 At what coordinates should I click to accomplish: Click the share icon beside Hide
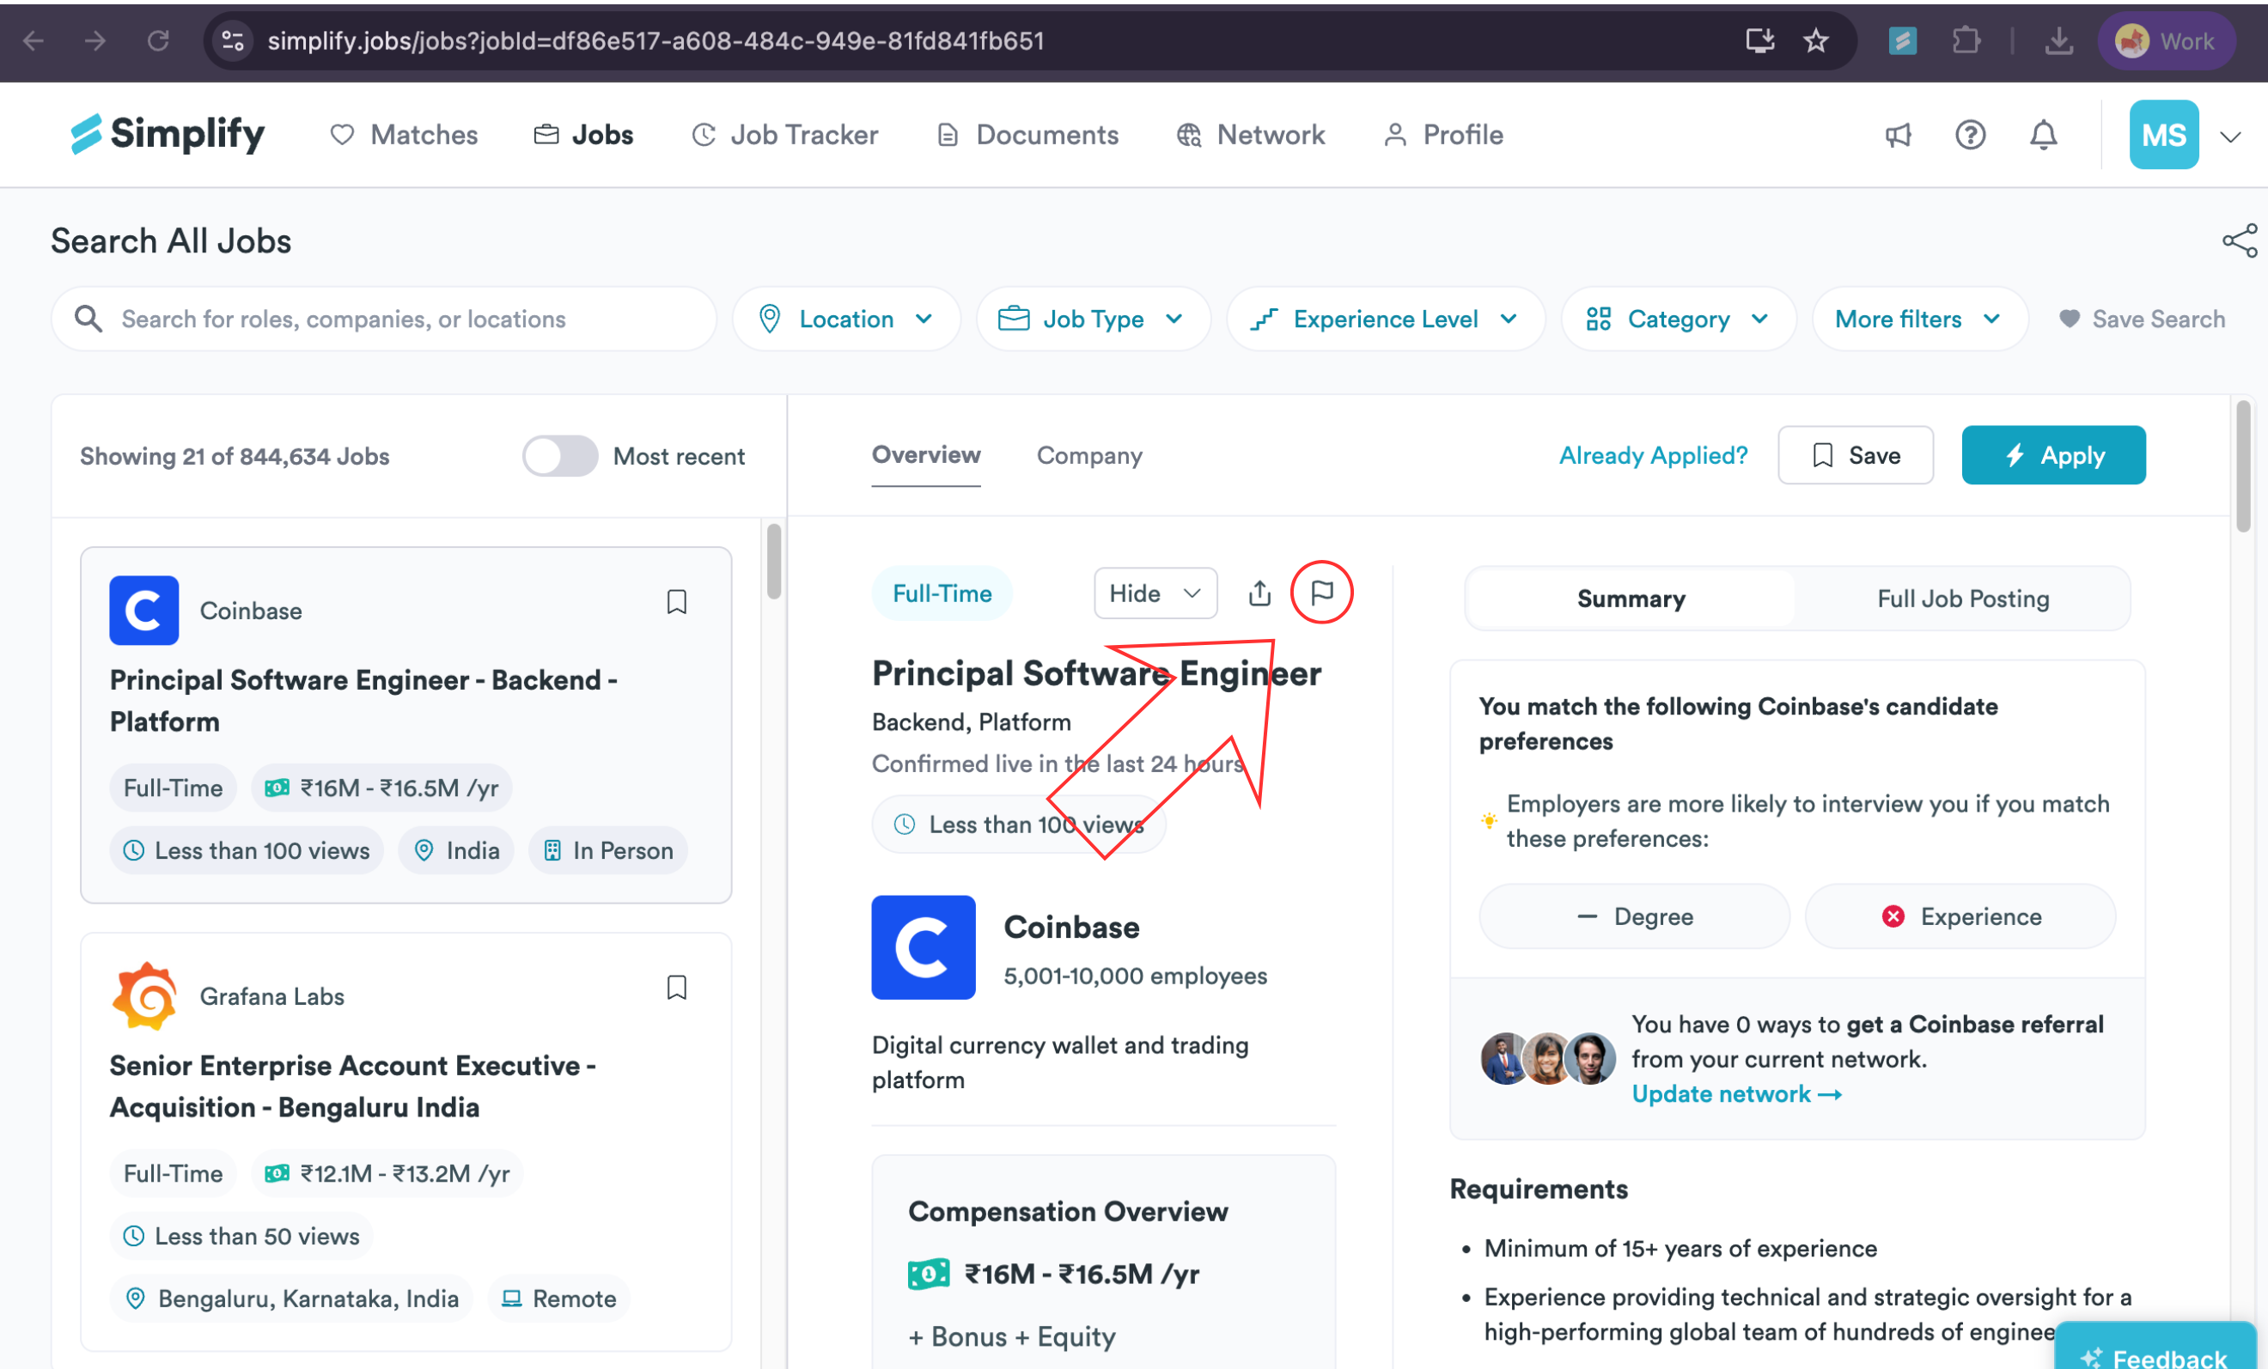[1260, 593]
